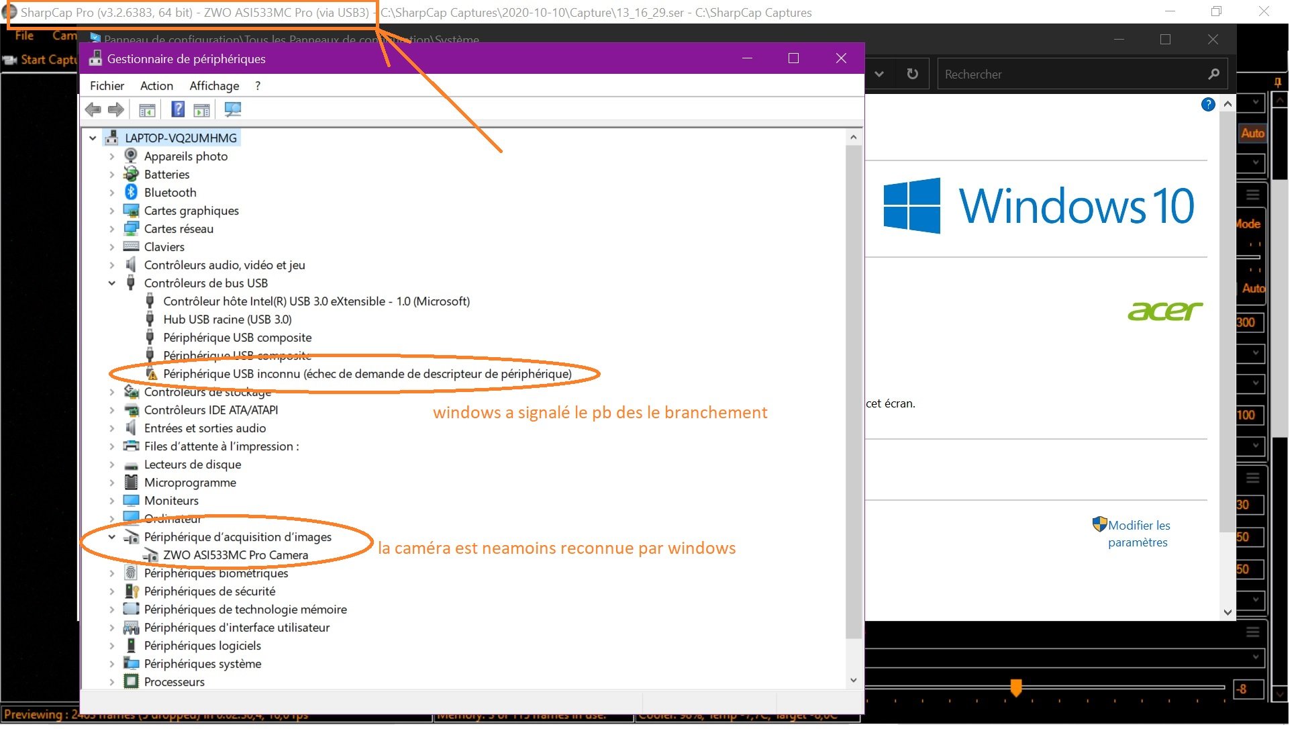The image size is (1302, 729).
Task: Open SharpCap's File menu
Action: pos(24,36)
